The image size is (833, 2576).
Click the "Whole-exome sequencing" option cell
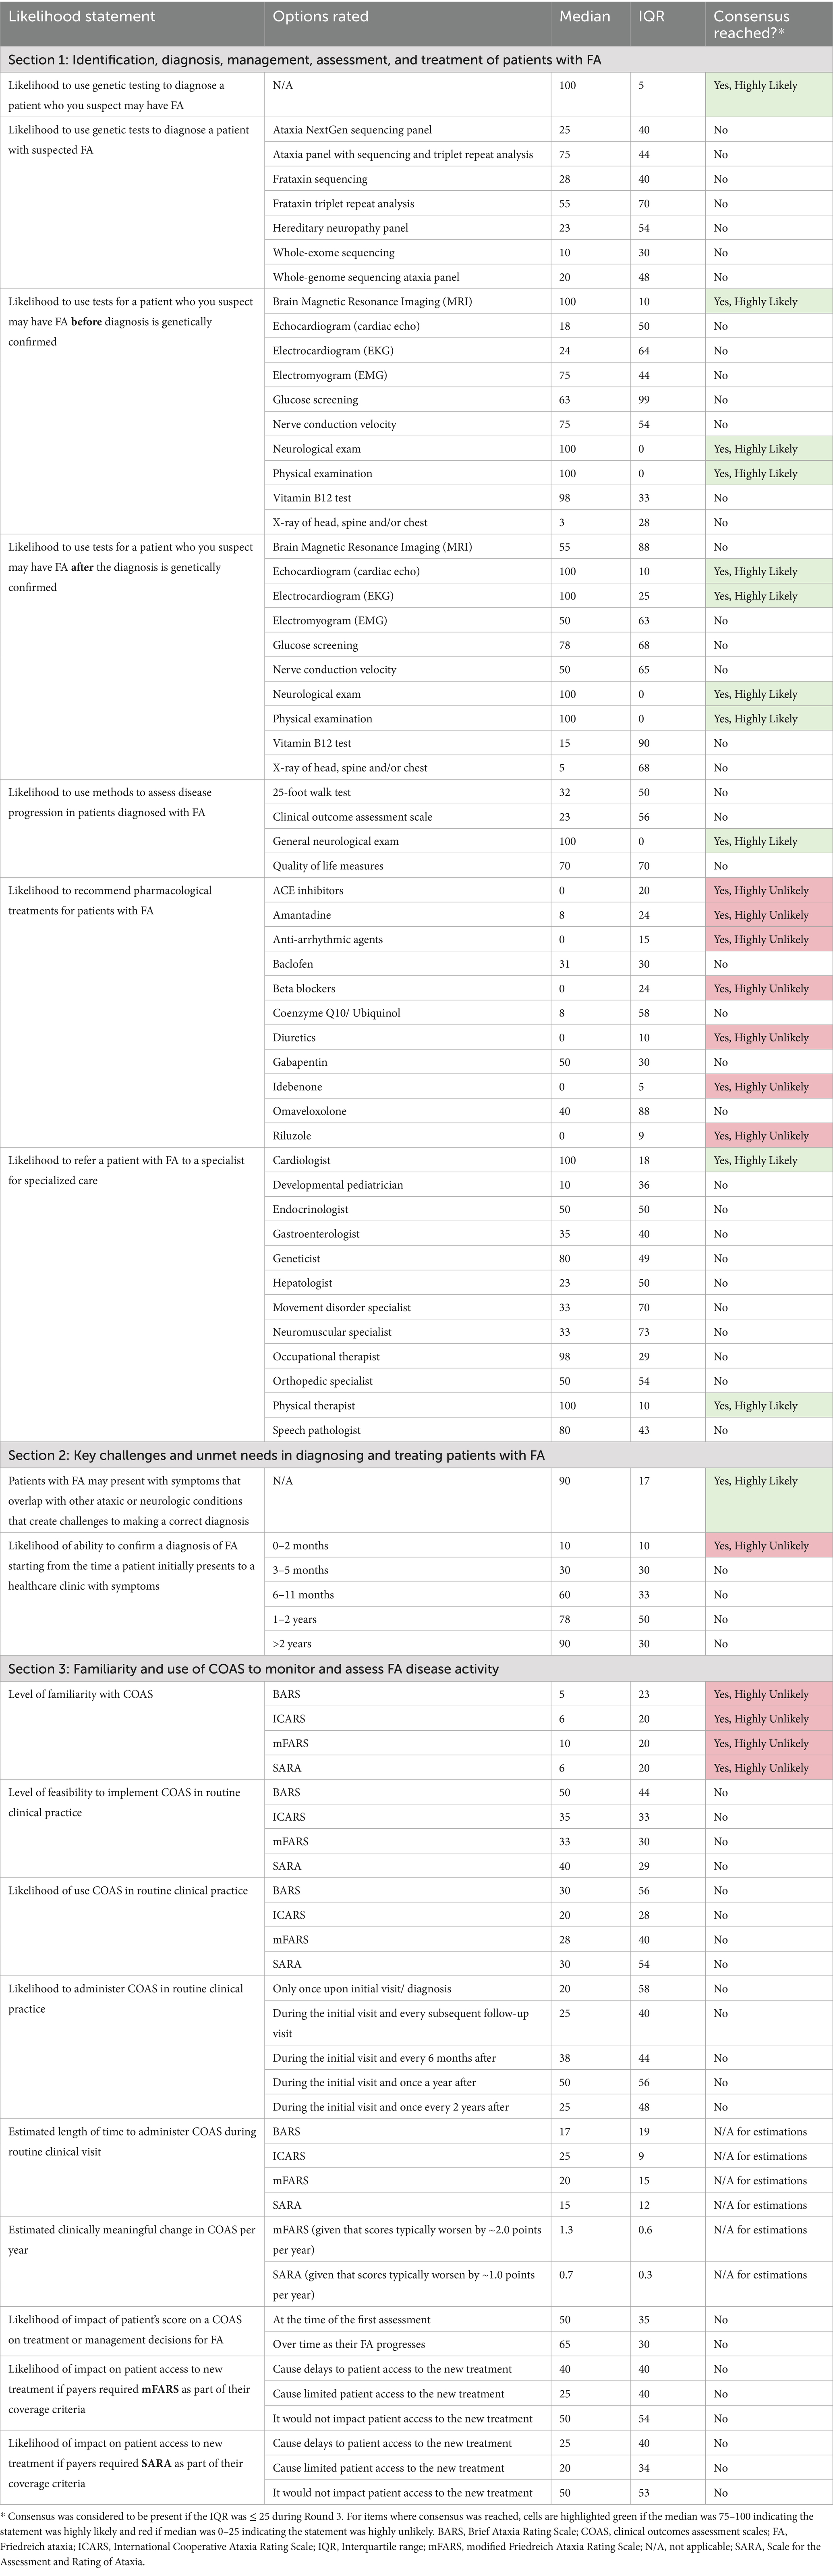coord(334,253)
